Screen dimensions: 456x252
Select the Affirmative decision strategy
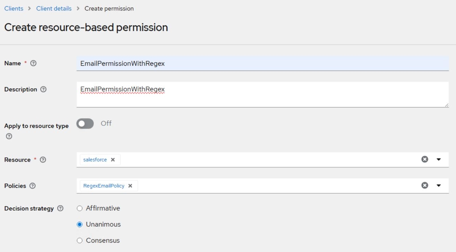(80, 209)
